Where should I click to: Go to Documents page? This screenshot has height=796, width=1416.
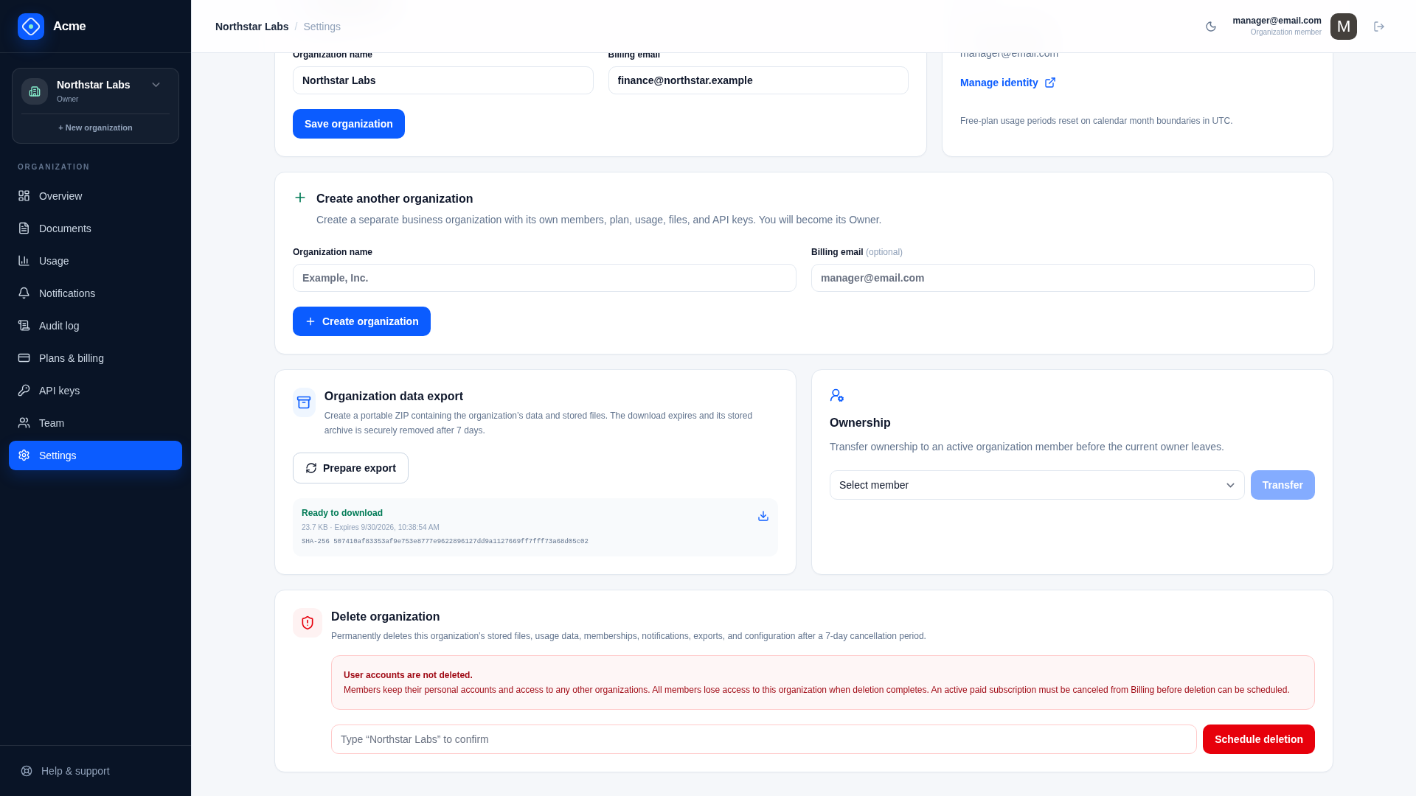tap(95, 228)
